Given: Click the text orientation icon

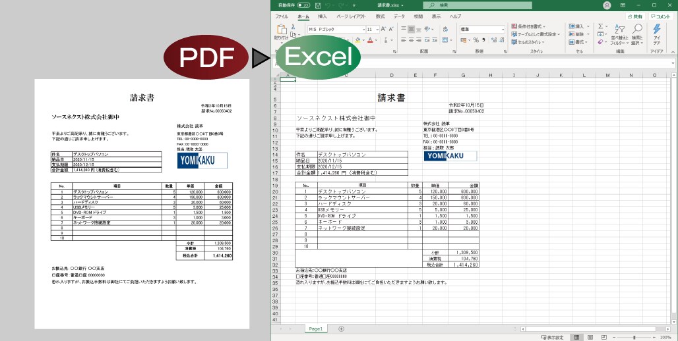Looking at the screenshot, I should 427,29.
